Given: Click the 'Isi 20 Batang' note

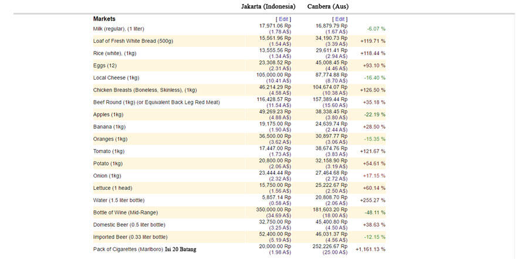Looking at the screenshot, I should point(181,250).
